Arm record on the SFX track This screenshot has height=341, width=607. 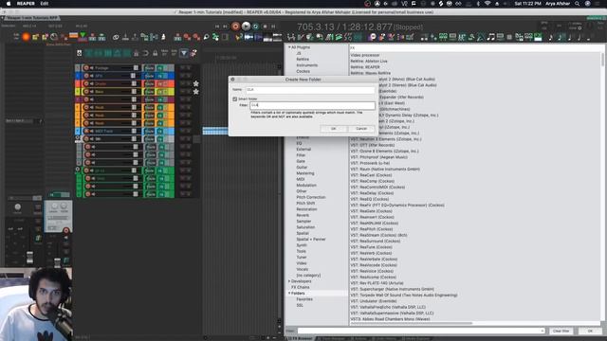click(86, 76)
